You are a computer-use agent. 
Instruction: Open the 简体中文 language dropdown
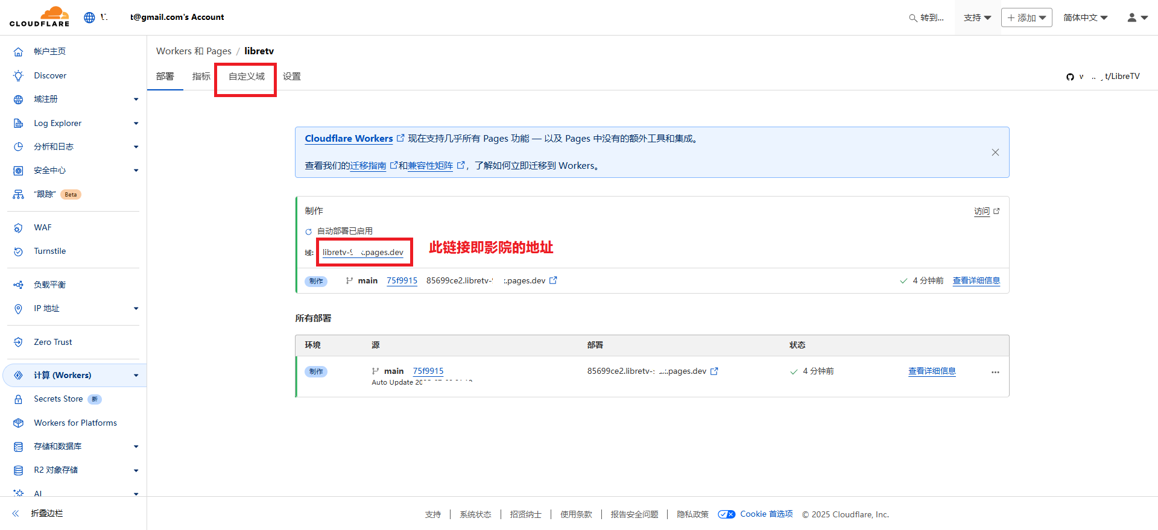[1085, 17]
